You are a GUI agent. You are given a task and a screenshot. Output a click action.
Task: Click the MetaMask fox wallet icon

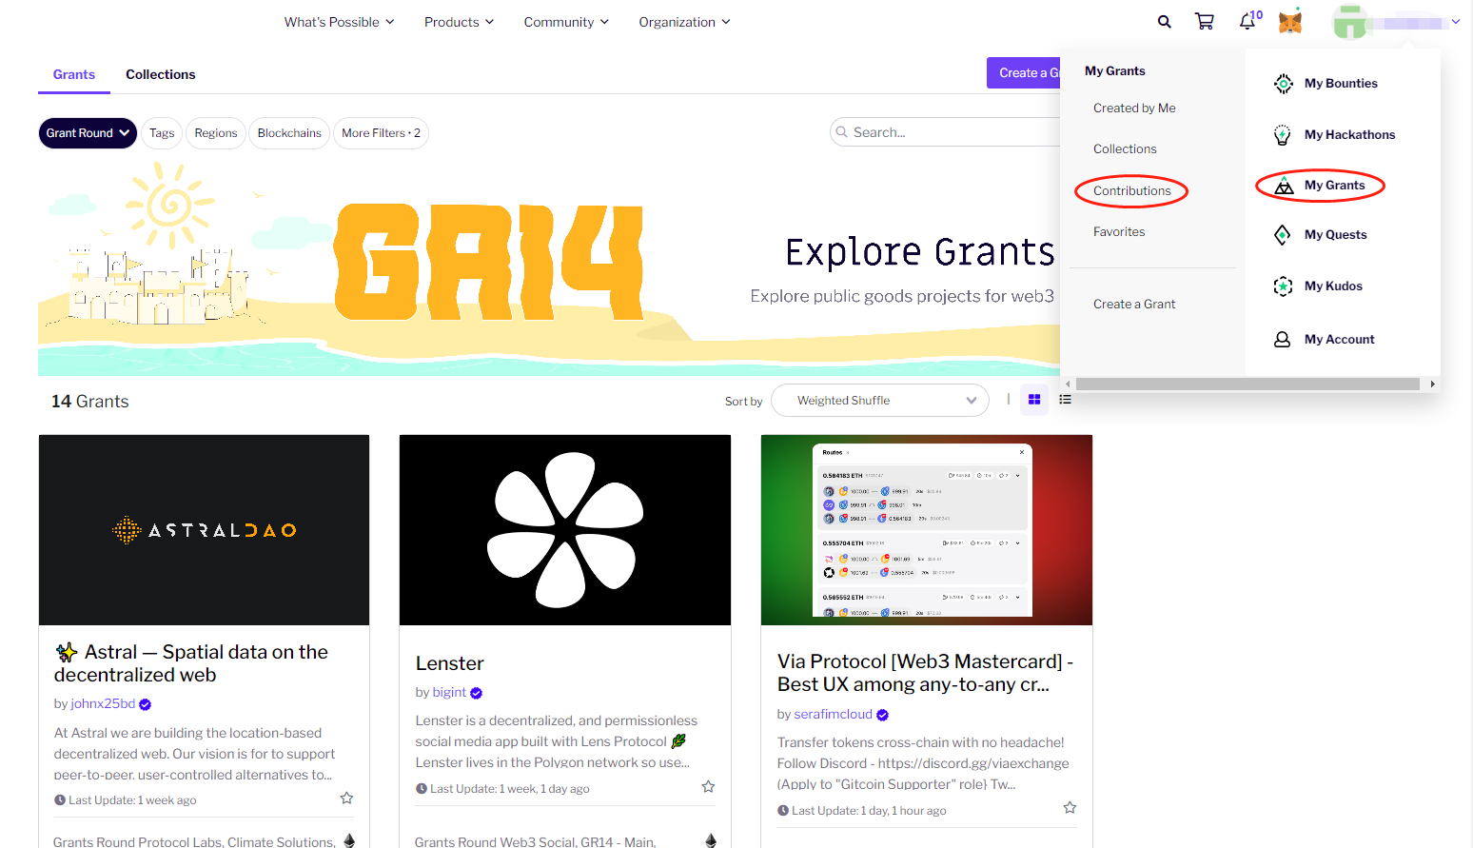tap(1289, 22)
